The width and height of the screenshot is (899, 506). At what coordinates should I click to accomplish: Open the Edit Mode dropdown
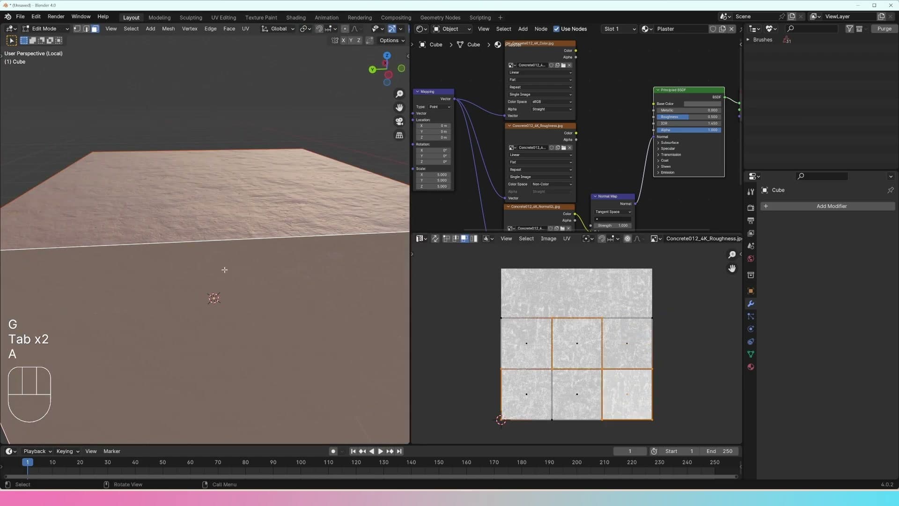coord(45,29)
